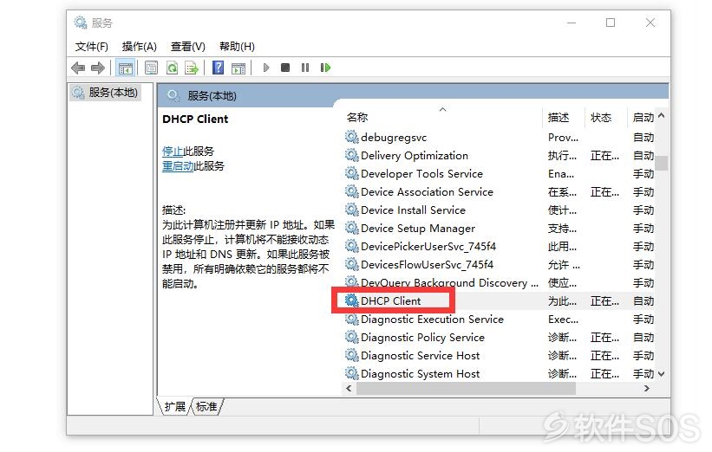The height and width of the screenshot is (452, 712).
Task: Sort by the 状态 column header
Action: tap(601, 118)
